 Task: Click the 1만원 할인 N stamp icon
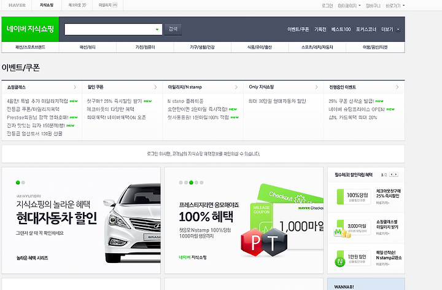pos(352,259)
